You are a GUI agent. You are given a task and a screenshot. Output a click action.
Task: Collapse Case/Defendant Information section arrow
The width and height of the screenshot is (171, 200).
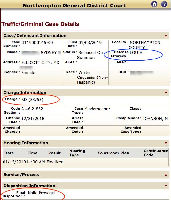coord(166,36)
